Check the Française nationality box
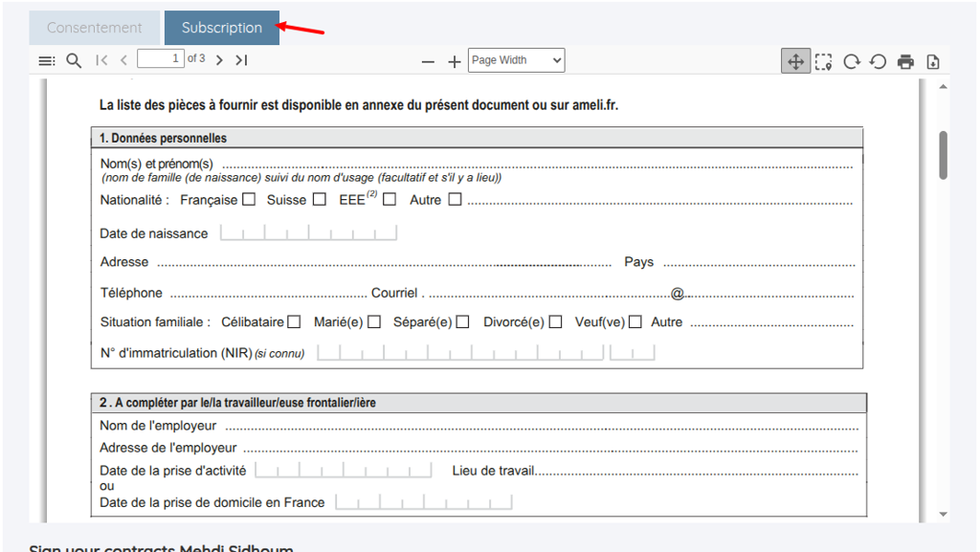This screenshot has height=552, width=980. [x=249, y=199]
